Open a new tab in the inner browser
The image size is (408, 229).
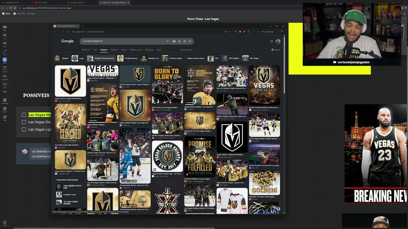[83, 26]
